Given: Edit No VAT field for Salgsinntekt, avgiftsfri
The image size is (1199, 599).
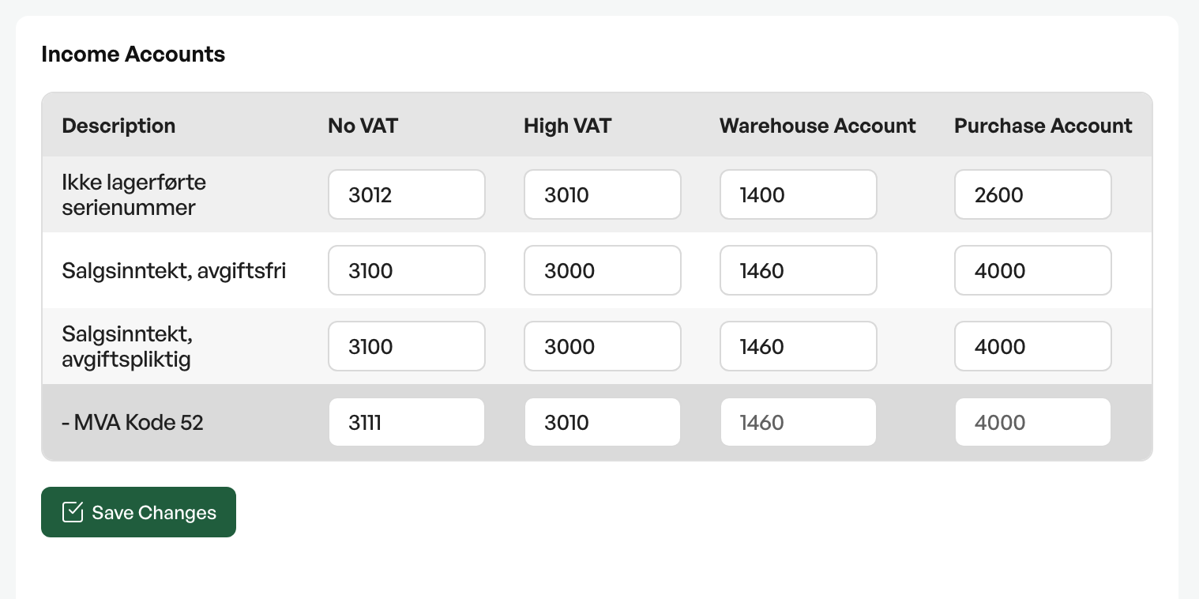Looking at the screenshot, I should tap(407, 270).
